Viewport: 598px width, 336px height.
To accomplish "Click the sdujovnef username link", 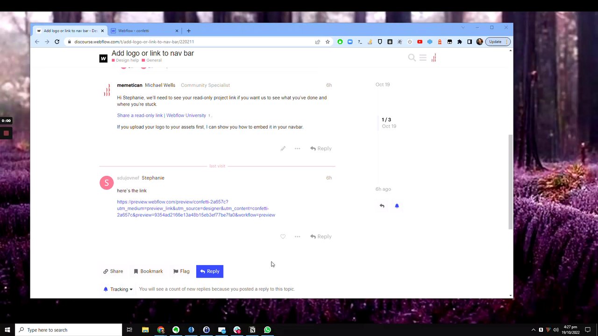I will click(x=128, y=178).
